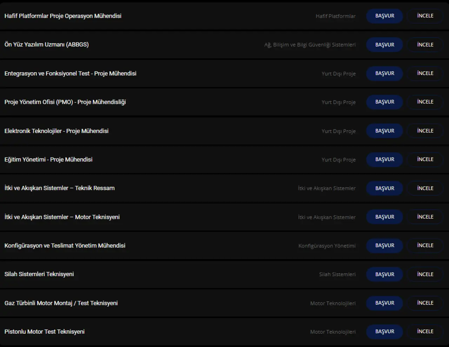
Task: Apply to Entegrasyon ve Fonksiyonel Test position
Action: coord(384,73)
